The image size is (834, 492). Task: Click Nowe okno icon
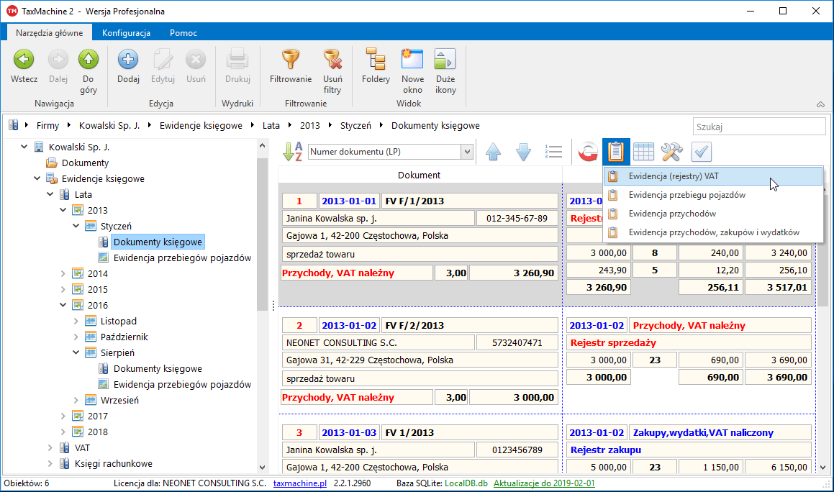coord(412,60)
